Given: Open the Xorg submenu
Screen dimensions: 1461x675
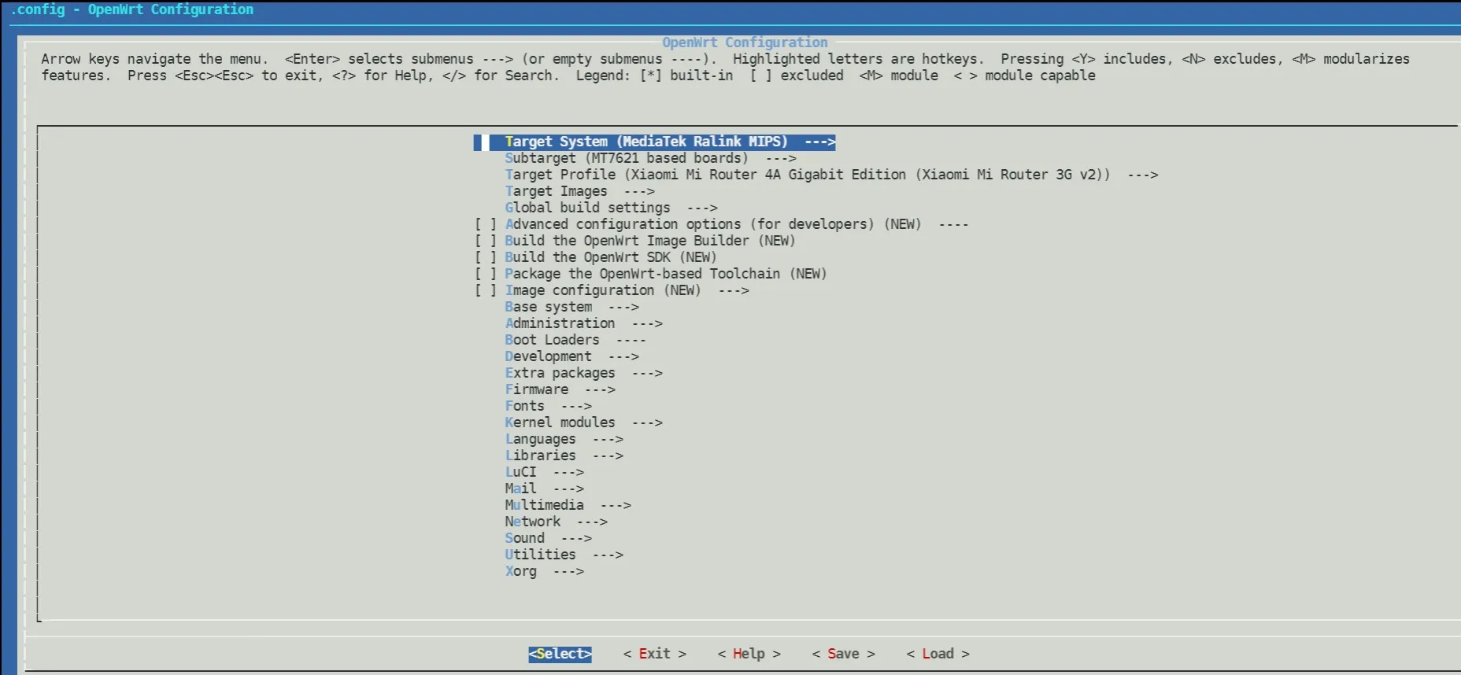Looking at the screenshot, I should [544, 571].
